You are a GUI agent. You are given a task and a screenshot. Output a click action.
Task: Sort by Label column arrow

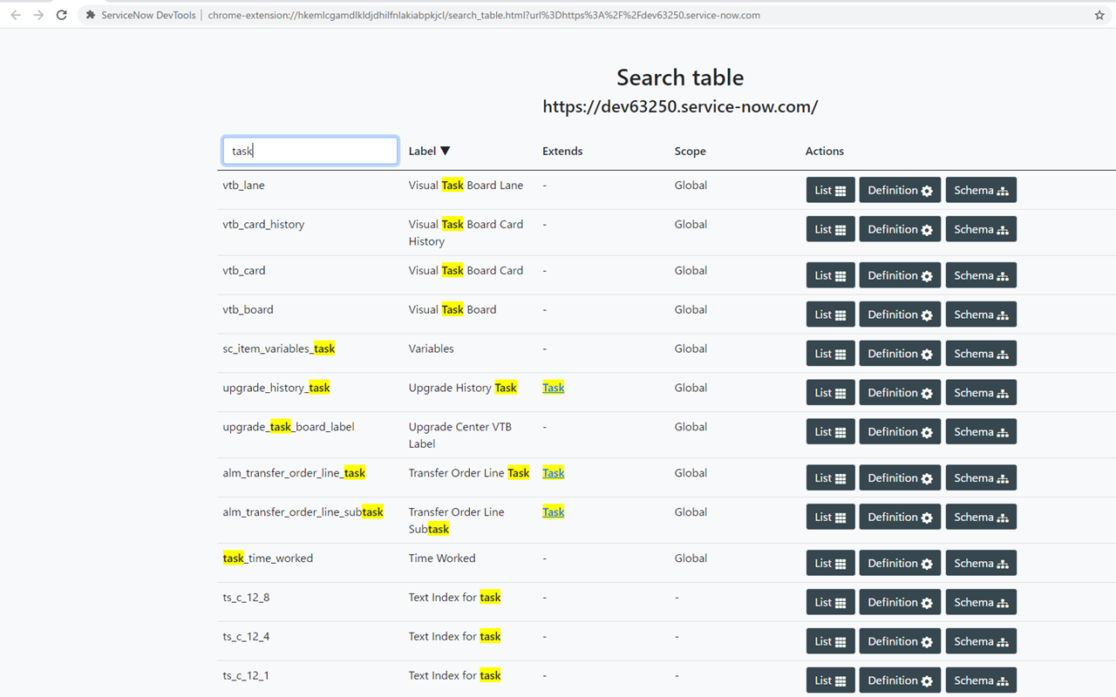pos(446,151)
